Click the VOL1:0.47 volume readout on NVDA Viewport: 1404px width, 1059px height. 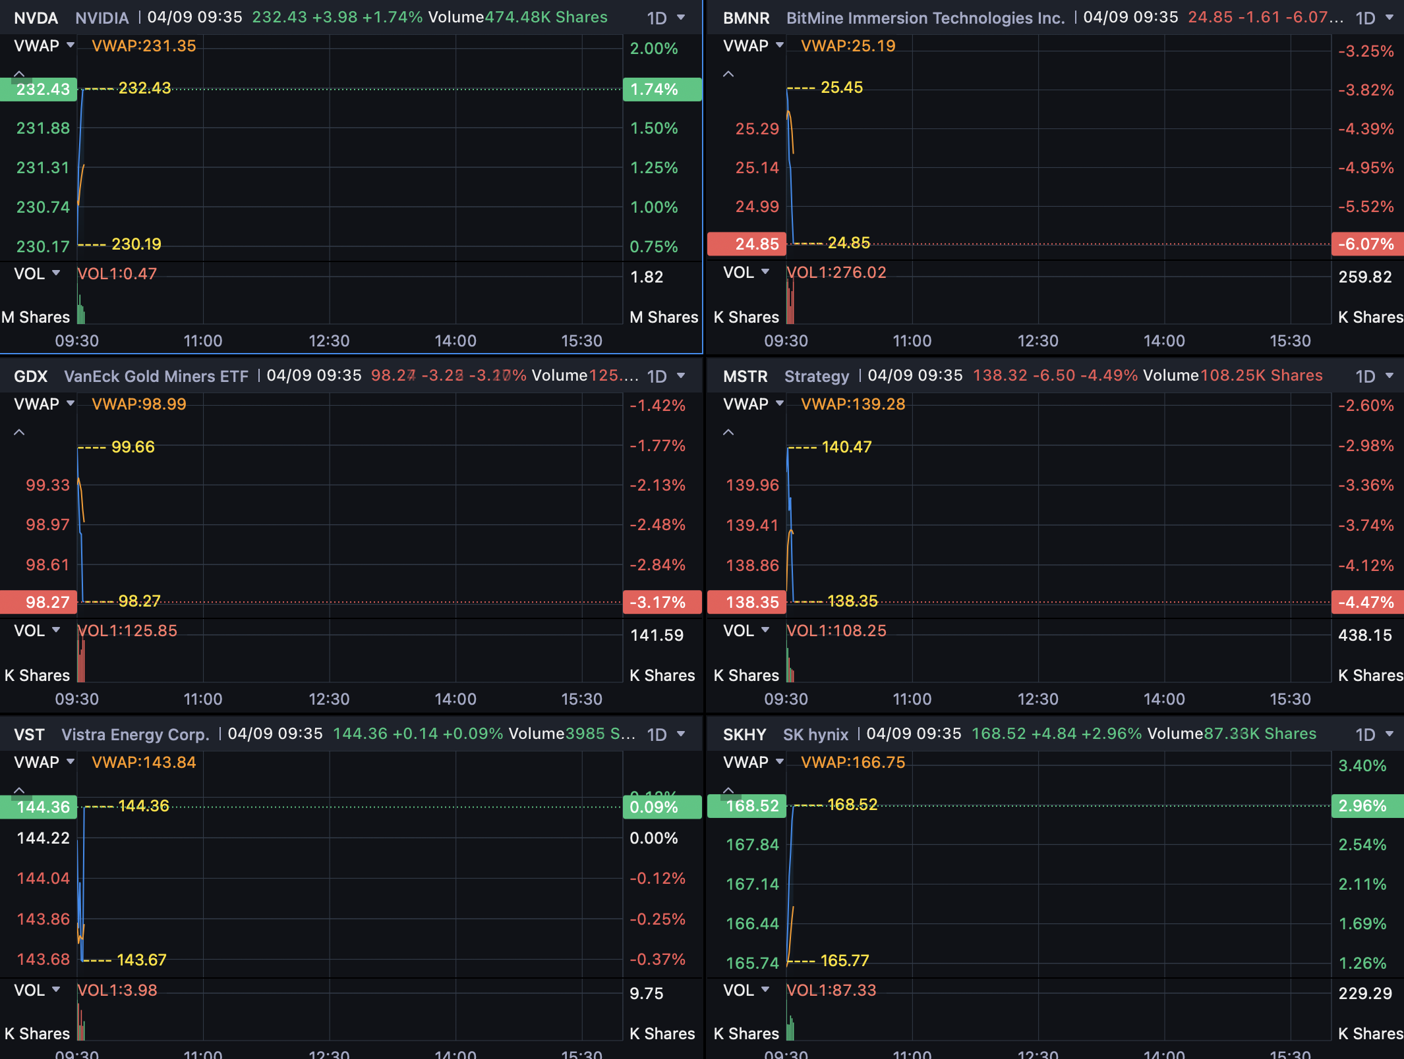tap(117, 273)
